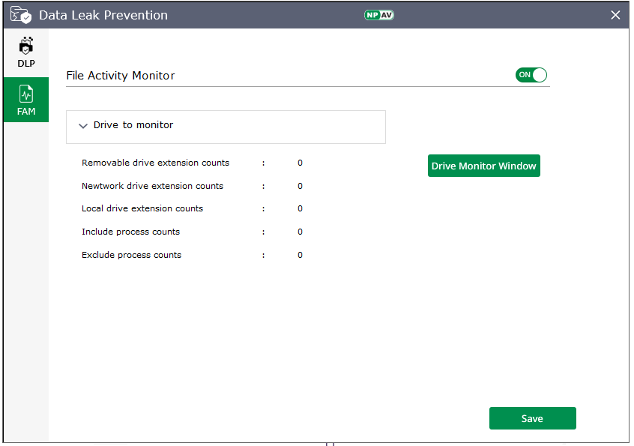Save the file activity monitor settings
Screen dimensions: 634x446
tap(532, 418)
